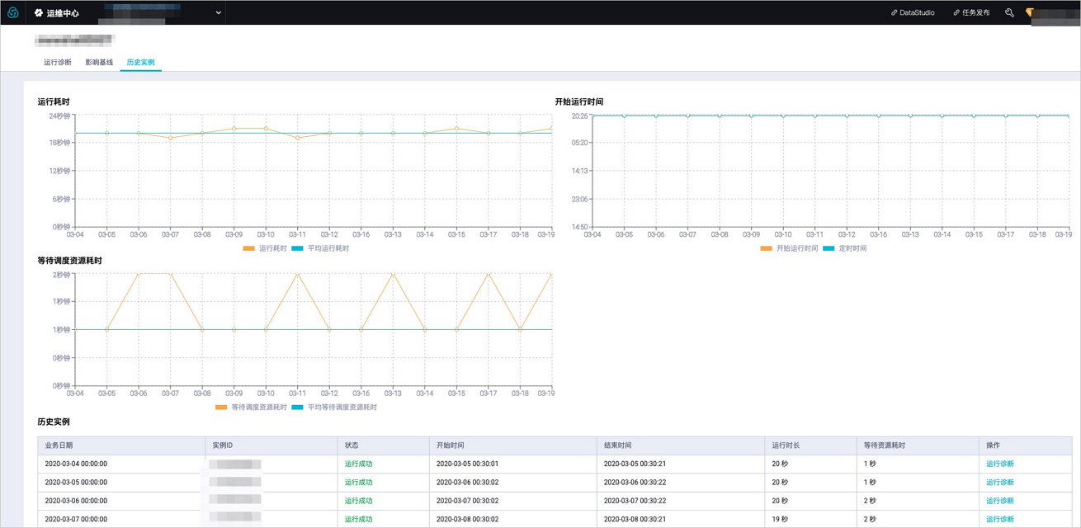Click 运行诊断 for the 2020-03-06 row
Viewport: 1081px width, 528px height.
tap(1000, 501)
